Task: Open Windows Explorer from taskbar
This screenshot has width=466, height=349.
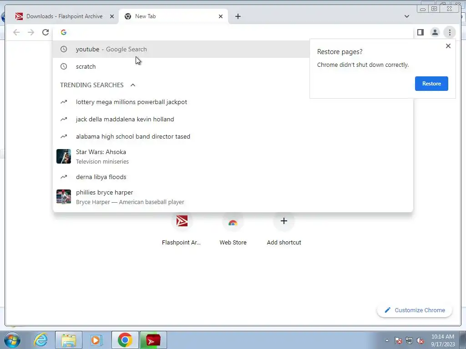Action: pyautogui.click(x=69, y=340)
